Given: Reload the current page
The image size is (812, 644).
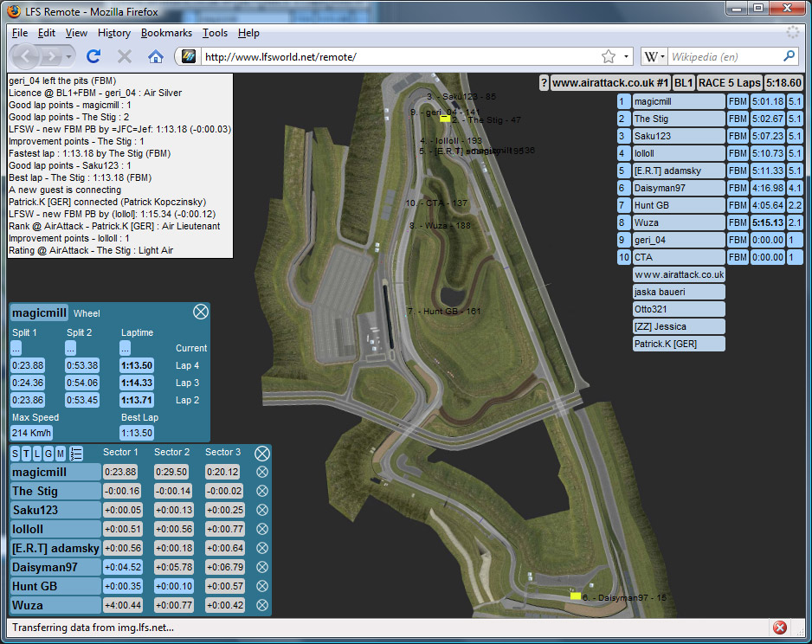Looking at the screenshot, I should coord(93,56).
